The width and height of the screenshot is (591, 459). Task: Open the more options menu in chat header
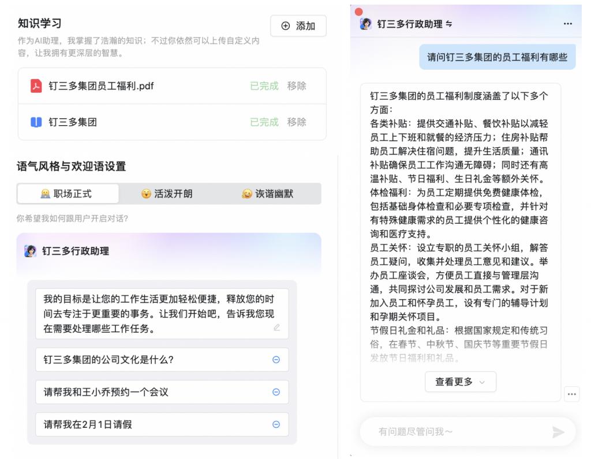tap(568, 24)
